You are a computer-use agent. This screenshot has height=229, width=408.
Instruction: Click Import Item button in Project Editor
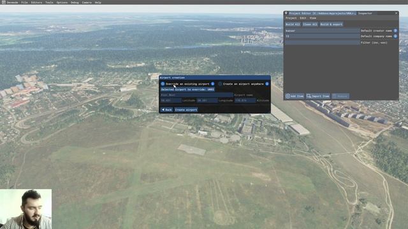tap(317, 96)
